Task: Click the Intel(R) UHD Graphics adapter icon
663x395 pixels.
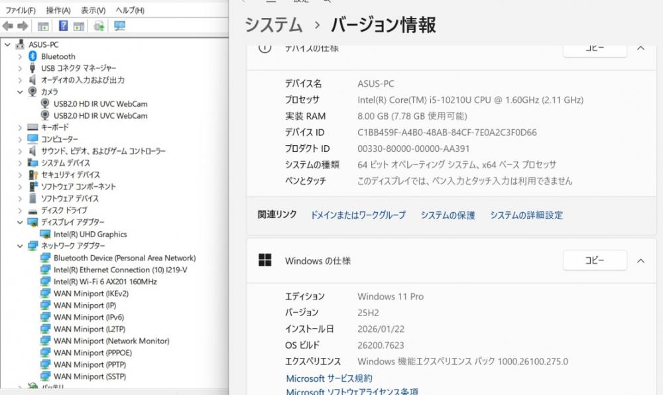Action: [46, 234]
